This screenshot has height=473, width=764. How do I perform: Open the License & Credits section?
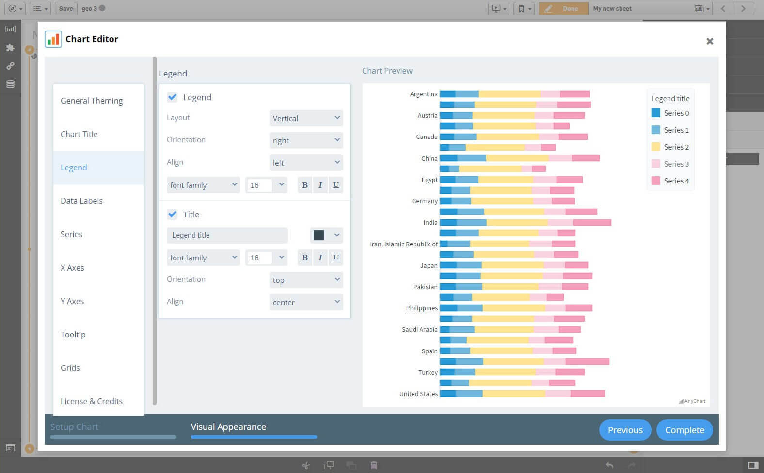coord(98,401)
